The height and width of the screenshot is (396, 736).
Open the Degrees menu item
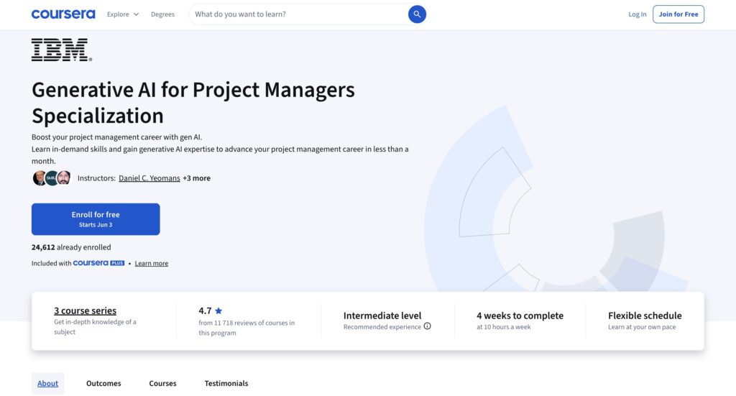pos(162,14)
